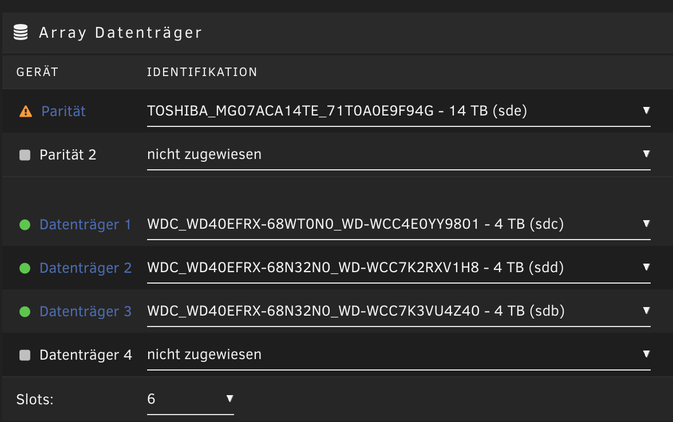673x422 pixels.
Task: Open Parität 2 nicht zugewiesen dropdown
Action: 399,155
